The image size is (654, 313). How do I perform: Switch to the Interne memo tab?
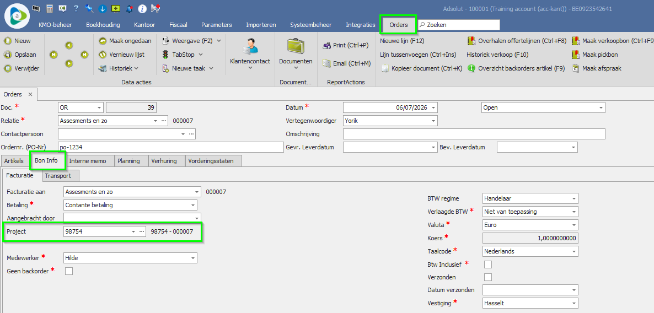(88, 161)
